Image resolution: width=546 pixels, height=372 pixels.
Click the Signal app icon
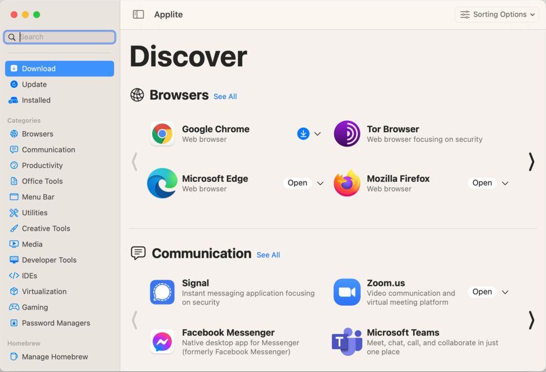coord(162,292)
